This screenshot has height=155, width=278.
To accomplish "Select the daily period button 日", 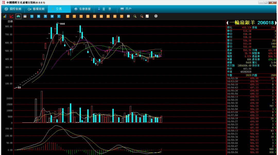I will pos(32,16).
